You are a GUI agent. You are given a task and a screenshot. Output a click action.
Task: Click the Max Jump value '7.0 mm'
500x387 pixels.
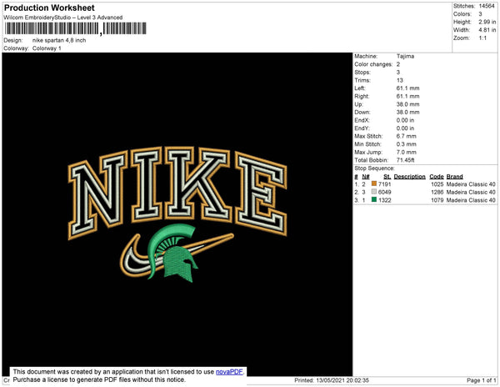(407, 152)
